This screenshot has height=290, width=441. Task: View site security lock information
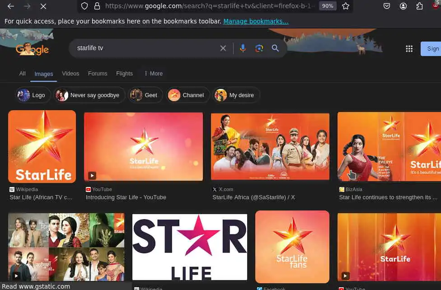click(97, 6)
